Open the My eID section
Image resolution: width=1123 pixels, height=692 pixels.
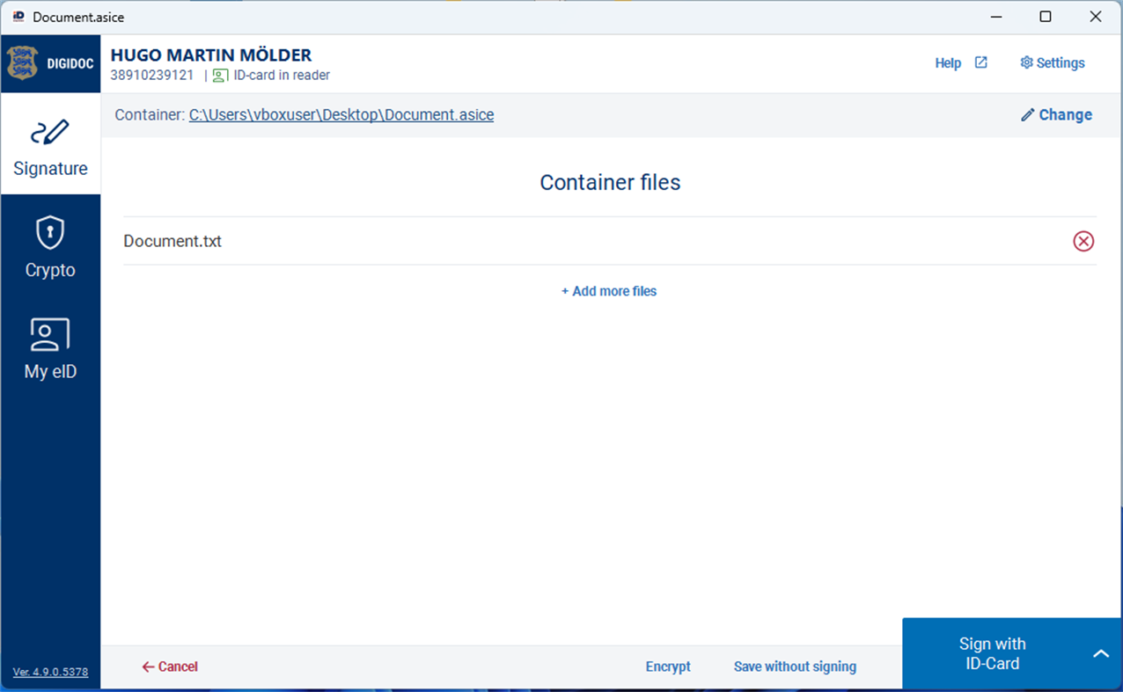click(50, 348)
